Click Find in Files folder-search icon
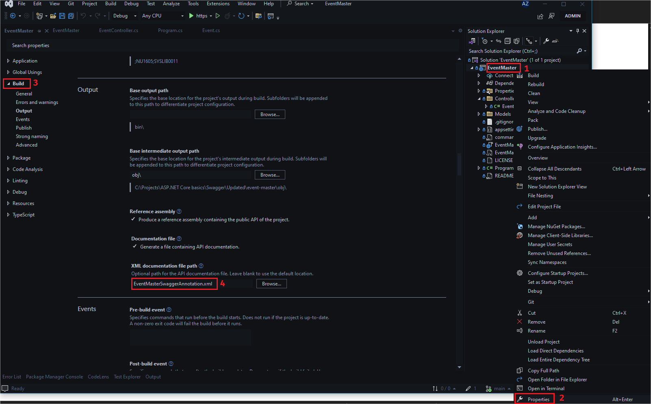 click(x=258, y=16)
